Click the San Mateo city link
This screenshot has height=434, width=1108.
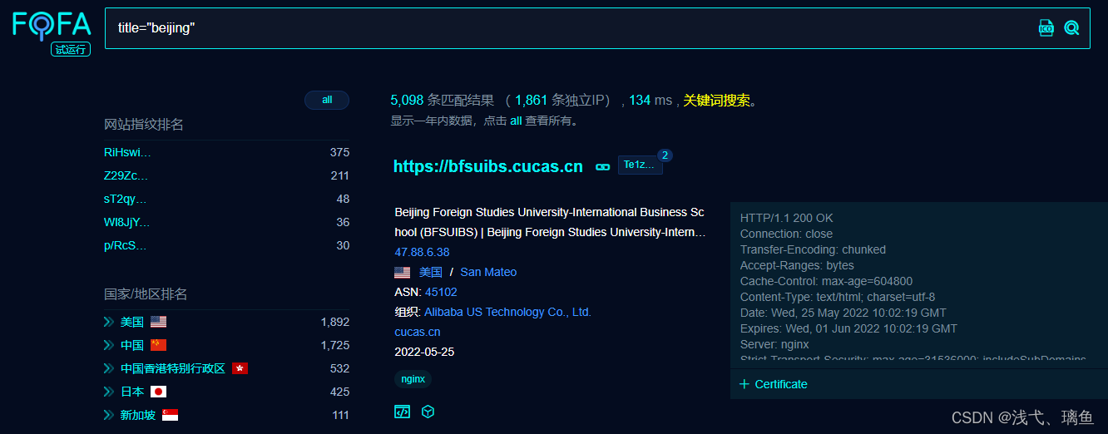pos(488,272)
